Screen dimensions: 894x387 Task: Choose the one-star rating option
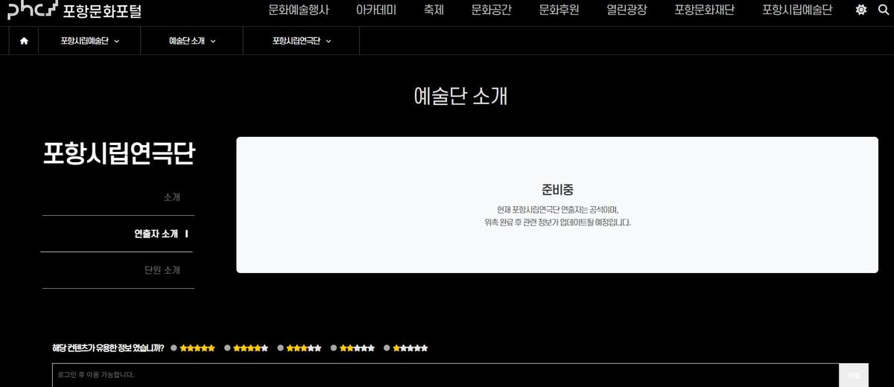(387, 348)
